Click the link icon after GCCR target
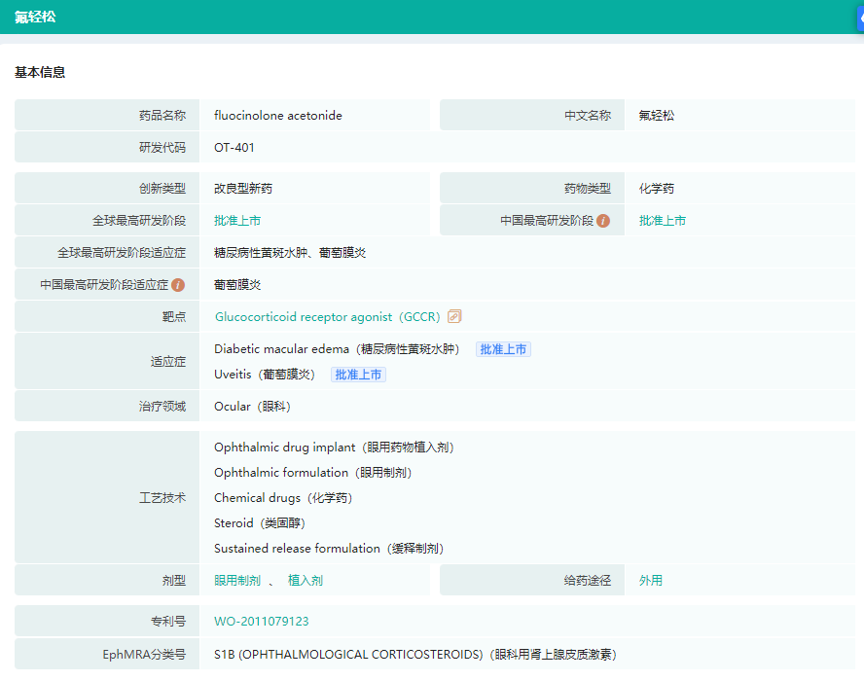This screenshot has width=864, height=681. pyautogui.click(x=454, y=316)
